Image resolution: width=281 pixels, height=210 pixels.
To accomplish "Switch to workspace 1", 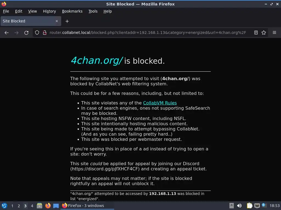I will [12, 206].
